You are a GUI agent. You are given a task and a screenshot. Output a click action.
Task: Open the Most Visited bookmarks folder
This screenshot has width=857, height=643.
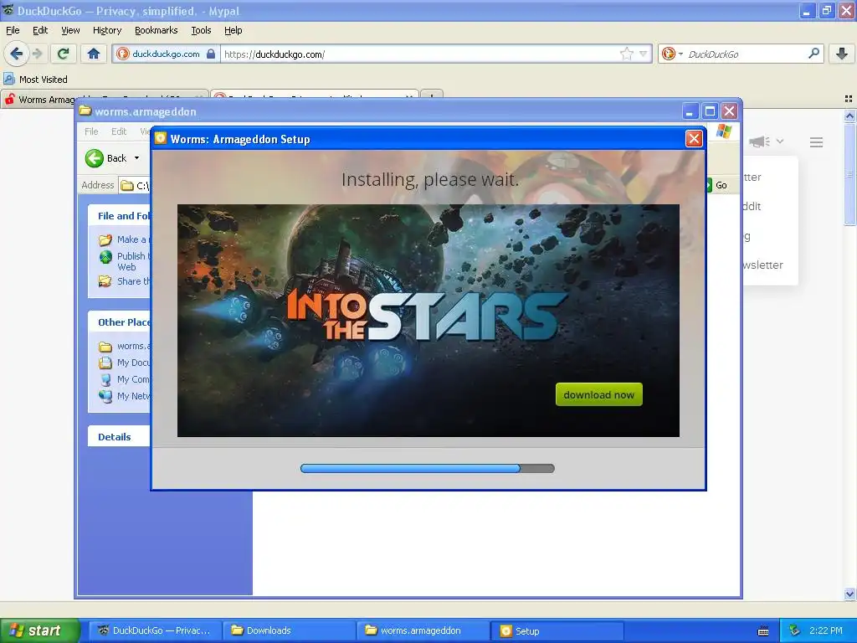(35, 80)
